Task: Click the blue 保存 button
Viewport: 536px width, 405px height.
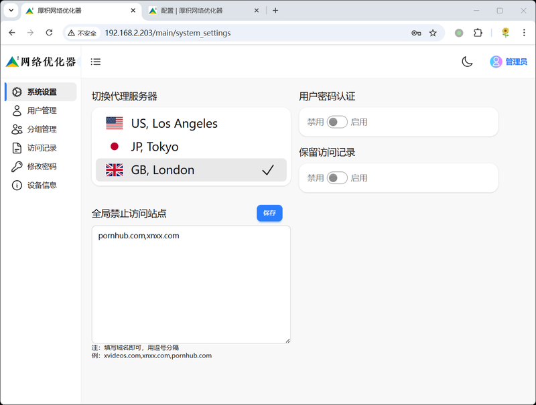Action: (x=269, y=213)
